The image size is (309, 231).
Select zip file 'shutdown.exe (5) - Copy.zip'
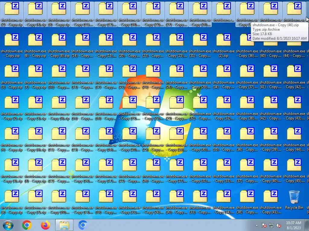12,202
